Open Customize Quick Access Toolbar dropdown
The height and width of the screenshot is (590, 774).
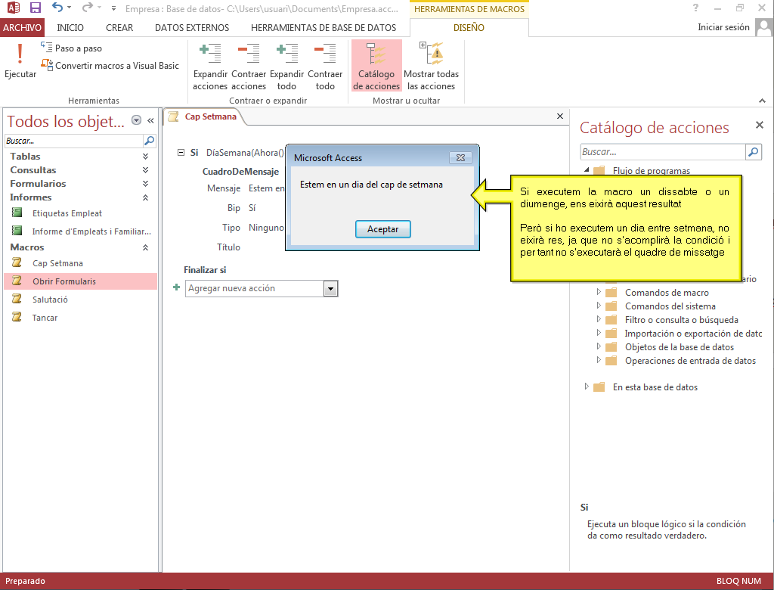point(113,8)
